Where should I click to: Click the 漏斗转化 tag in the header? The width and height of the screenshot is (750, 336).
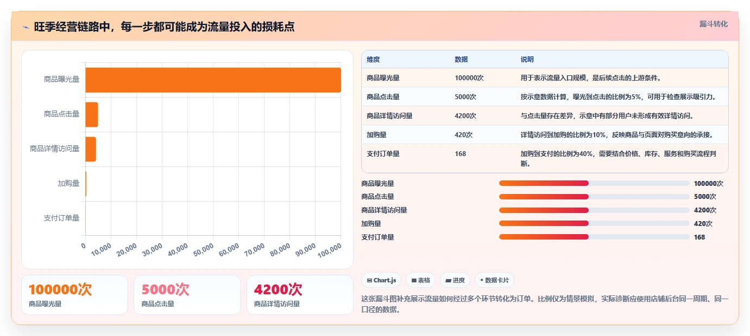[x=713, y=24]
